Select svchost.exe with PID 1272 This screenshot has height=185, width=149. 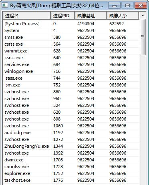[x=71, y=139]
